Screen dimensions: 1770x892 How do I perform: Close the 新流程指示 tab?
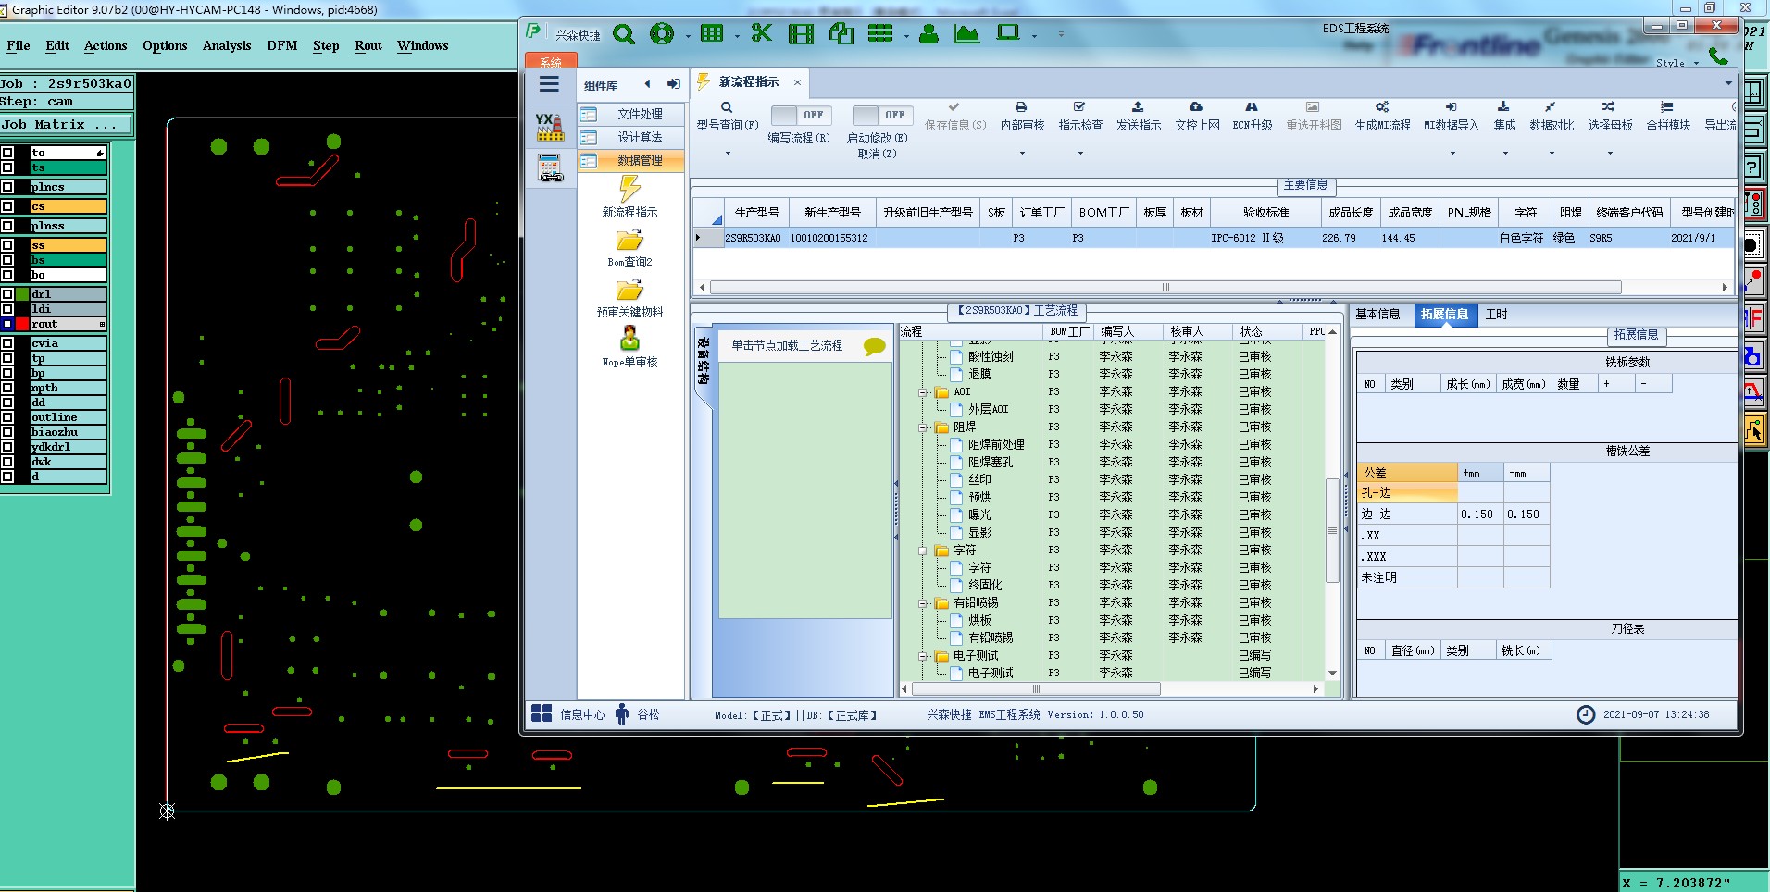(797, 82)
